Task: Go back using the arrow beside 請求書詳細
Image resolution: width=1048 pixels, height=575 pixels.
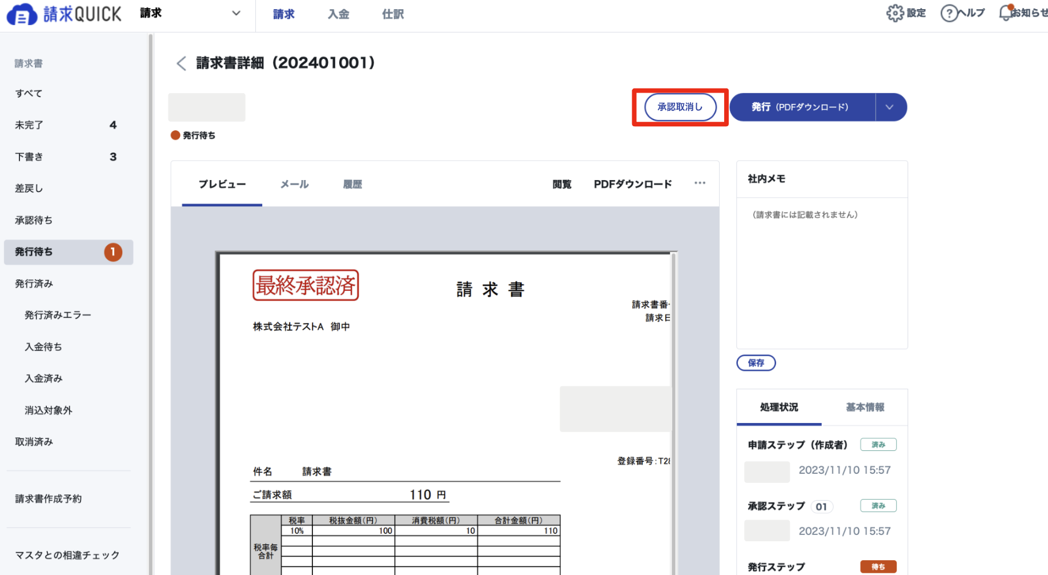Action: pos(181,63)
